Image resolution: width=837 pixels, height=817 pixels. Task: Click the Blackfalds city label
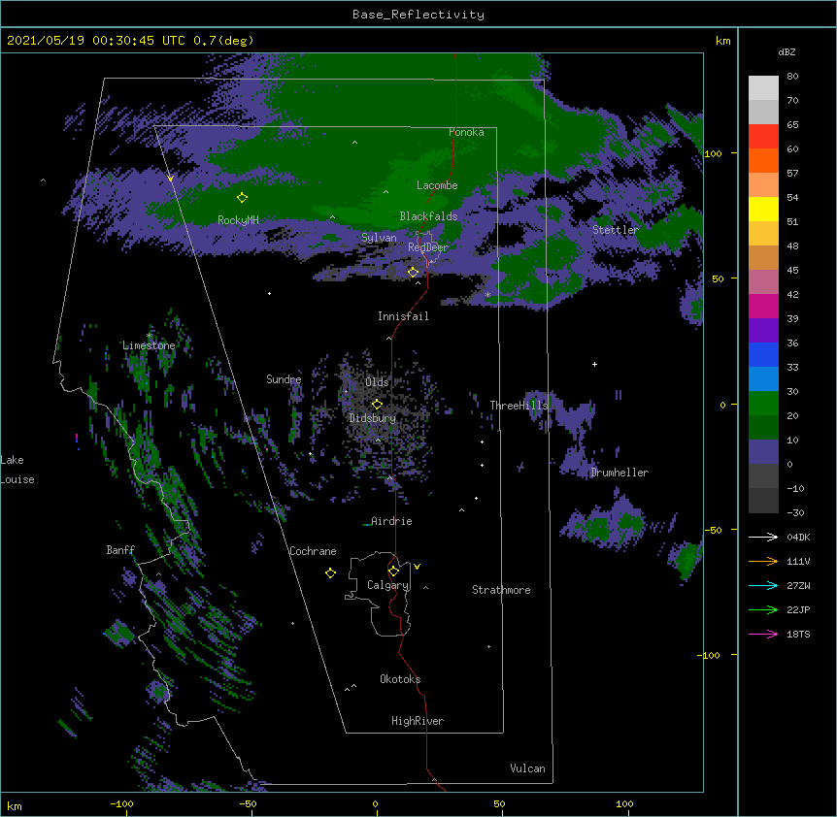pyautogui.click(x=428, y=216)
